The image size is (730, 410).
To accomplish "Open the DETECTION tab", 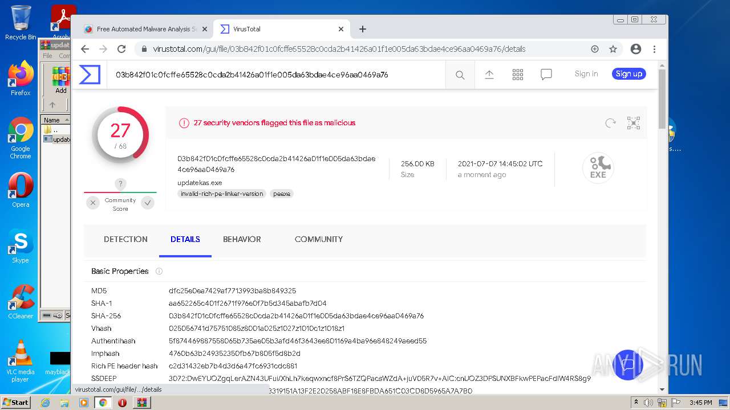I will coord(125,239).
